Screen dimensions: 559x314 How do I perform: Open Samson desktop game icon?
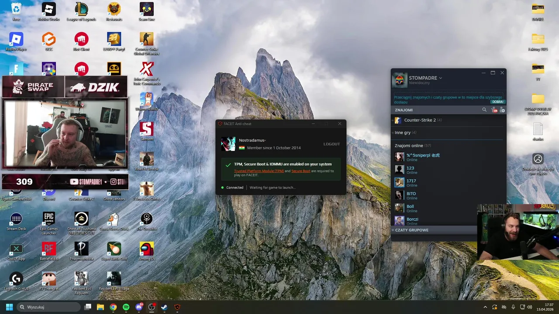tap(146, 132)
